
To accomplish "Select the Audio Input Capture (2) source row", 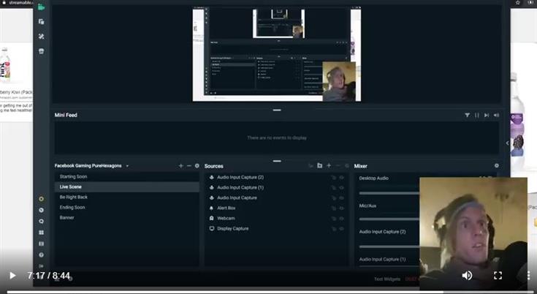I will [x=277, y=178].
